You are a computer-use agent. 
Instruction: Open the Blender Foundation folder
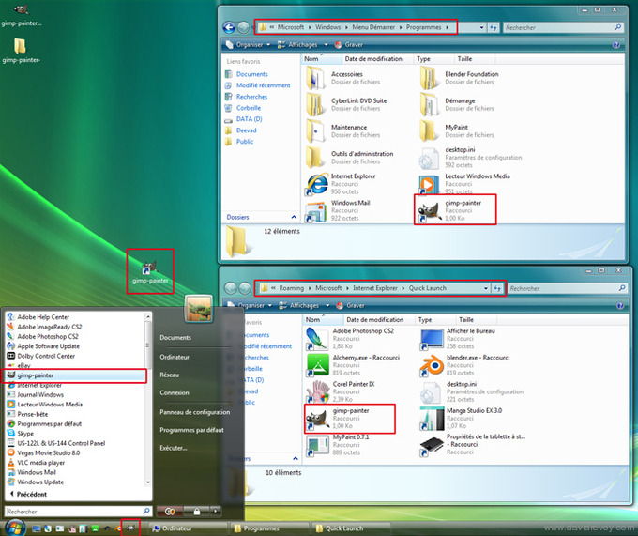coord(427,79)
